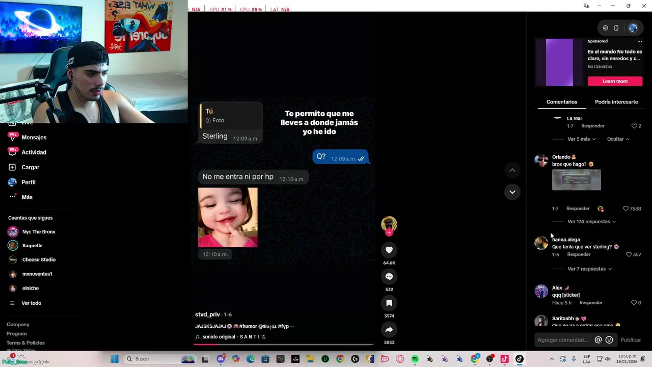Image resolution: width=652 pixels, height=367 pixels.
Task: Collapse replies with Ocultar
Action: click(618, 139)
